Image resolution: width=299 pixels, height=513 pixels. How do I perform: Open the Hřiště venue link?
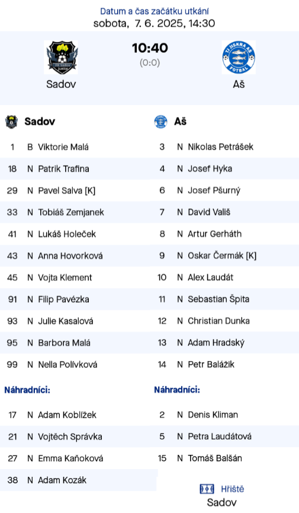pyautogui.click(x=233, y=489)
